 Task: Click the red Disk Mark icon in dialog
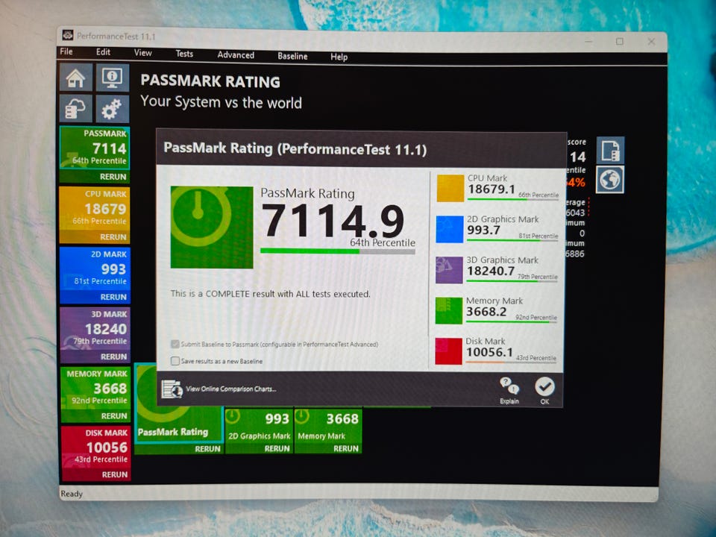click(448, 351)
